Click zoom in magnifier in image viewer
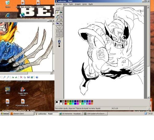 4,77
